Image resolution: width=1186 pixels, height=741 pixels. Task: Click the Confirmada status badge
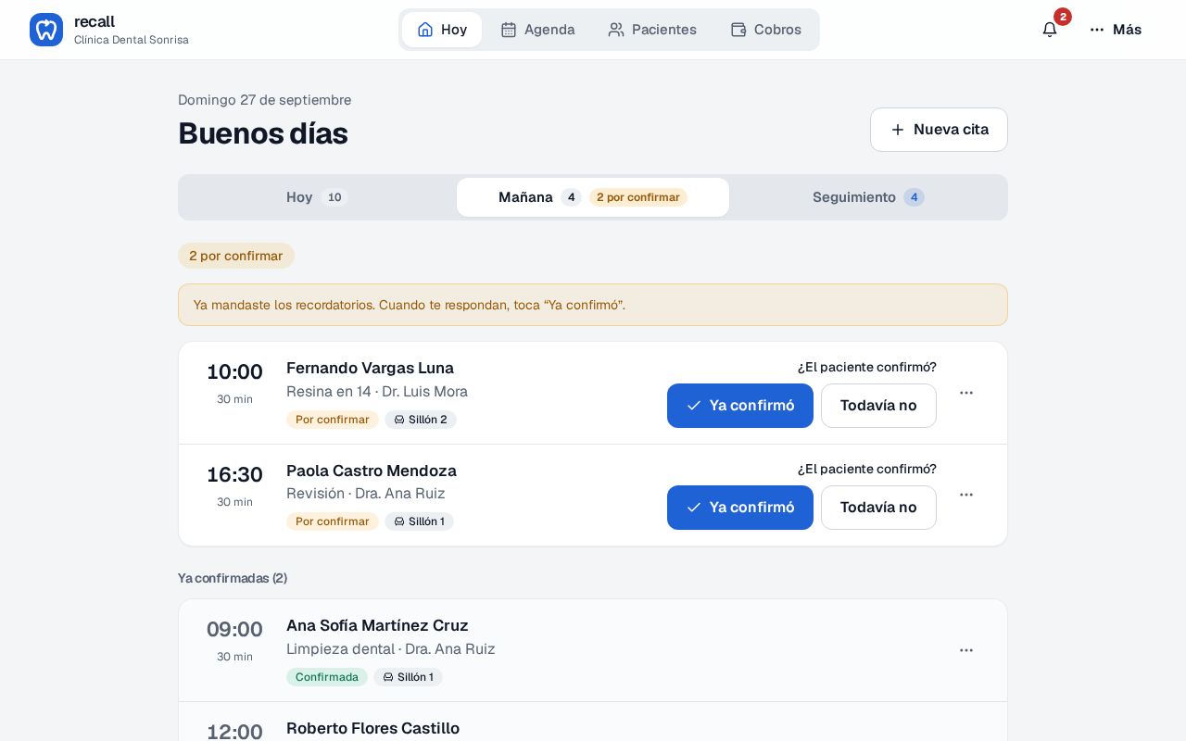[x=327, y=677]
